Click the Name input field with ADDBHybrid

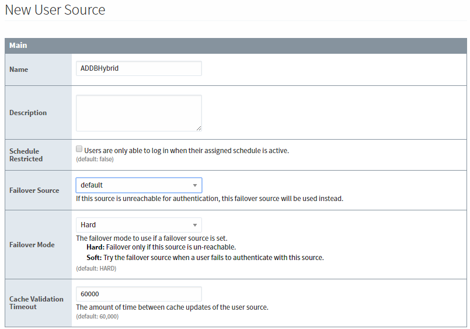coord(139,68)
